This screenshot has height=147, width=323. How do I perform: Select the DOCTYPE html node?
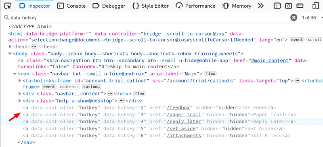(x=30, y=27)
